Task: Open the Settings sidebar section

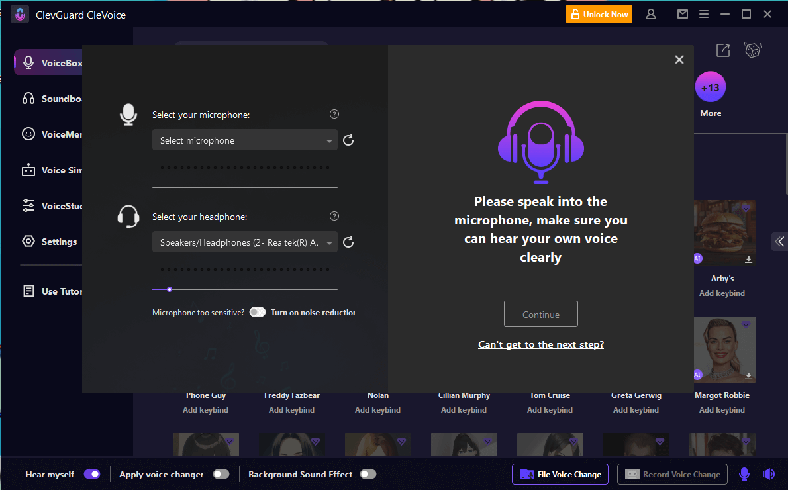Action: (49, 241)
